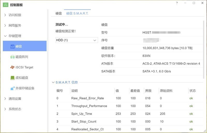Viewport: 207px width, 133px height.
Task: Select the Reallocated_Sector_Ct row
Action: pos(129,129)
